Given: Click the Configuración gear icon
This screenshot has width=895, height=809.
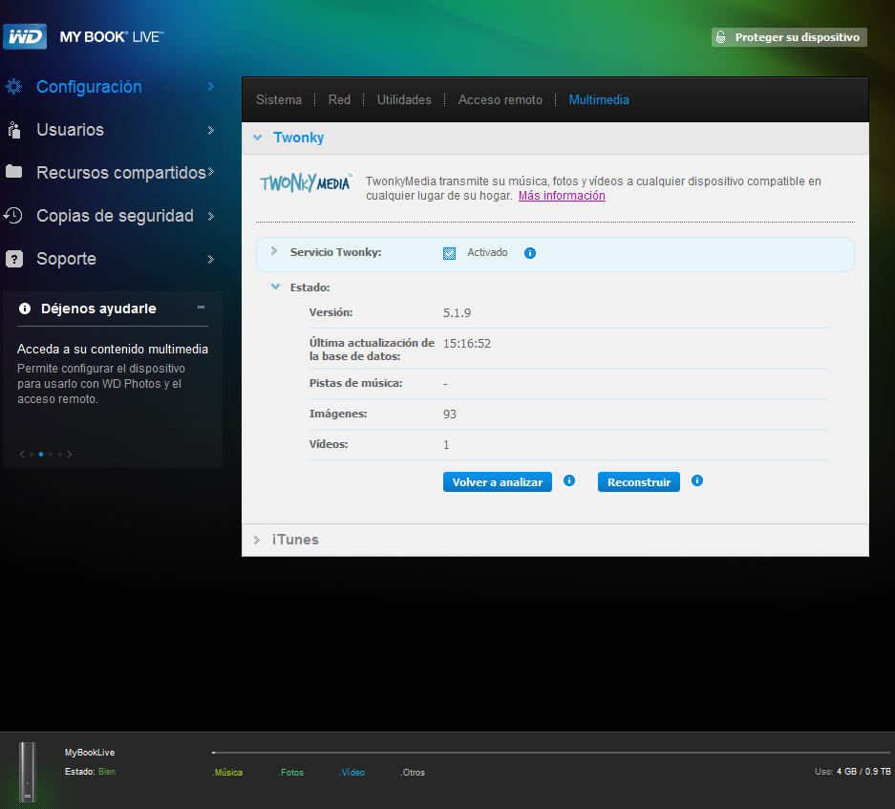Looking at the screenshot, I should [13, 87].
